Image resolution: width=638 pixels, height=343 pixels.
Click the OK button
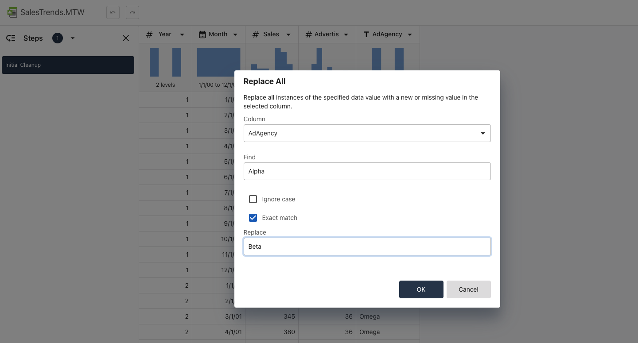421,289
